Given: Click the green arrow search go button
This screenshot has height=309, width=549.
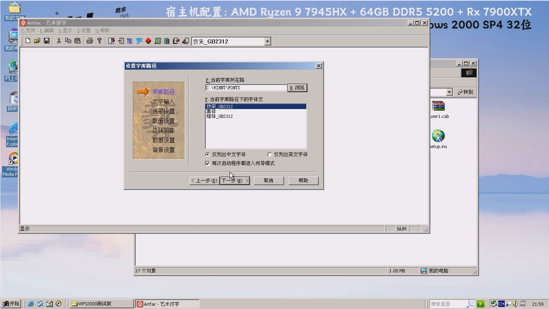Looking at the screenshot, I should 481,304.
